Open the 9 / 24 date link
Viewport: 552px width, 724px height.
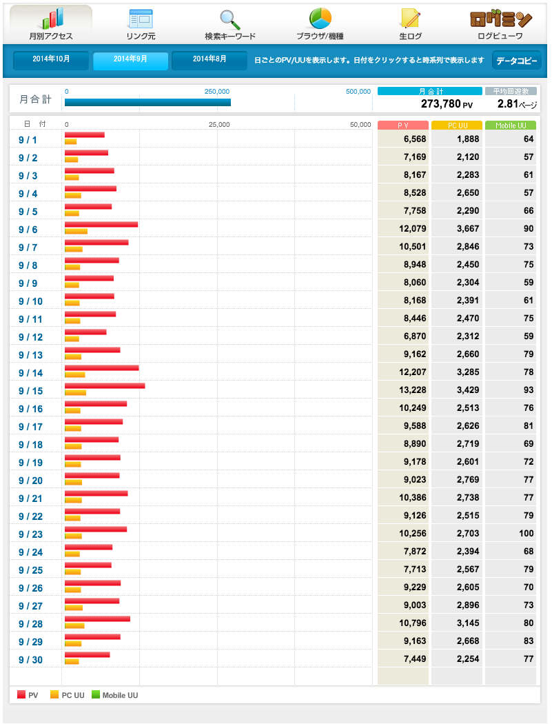[x=30, y=553]
